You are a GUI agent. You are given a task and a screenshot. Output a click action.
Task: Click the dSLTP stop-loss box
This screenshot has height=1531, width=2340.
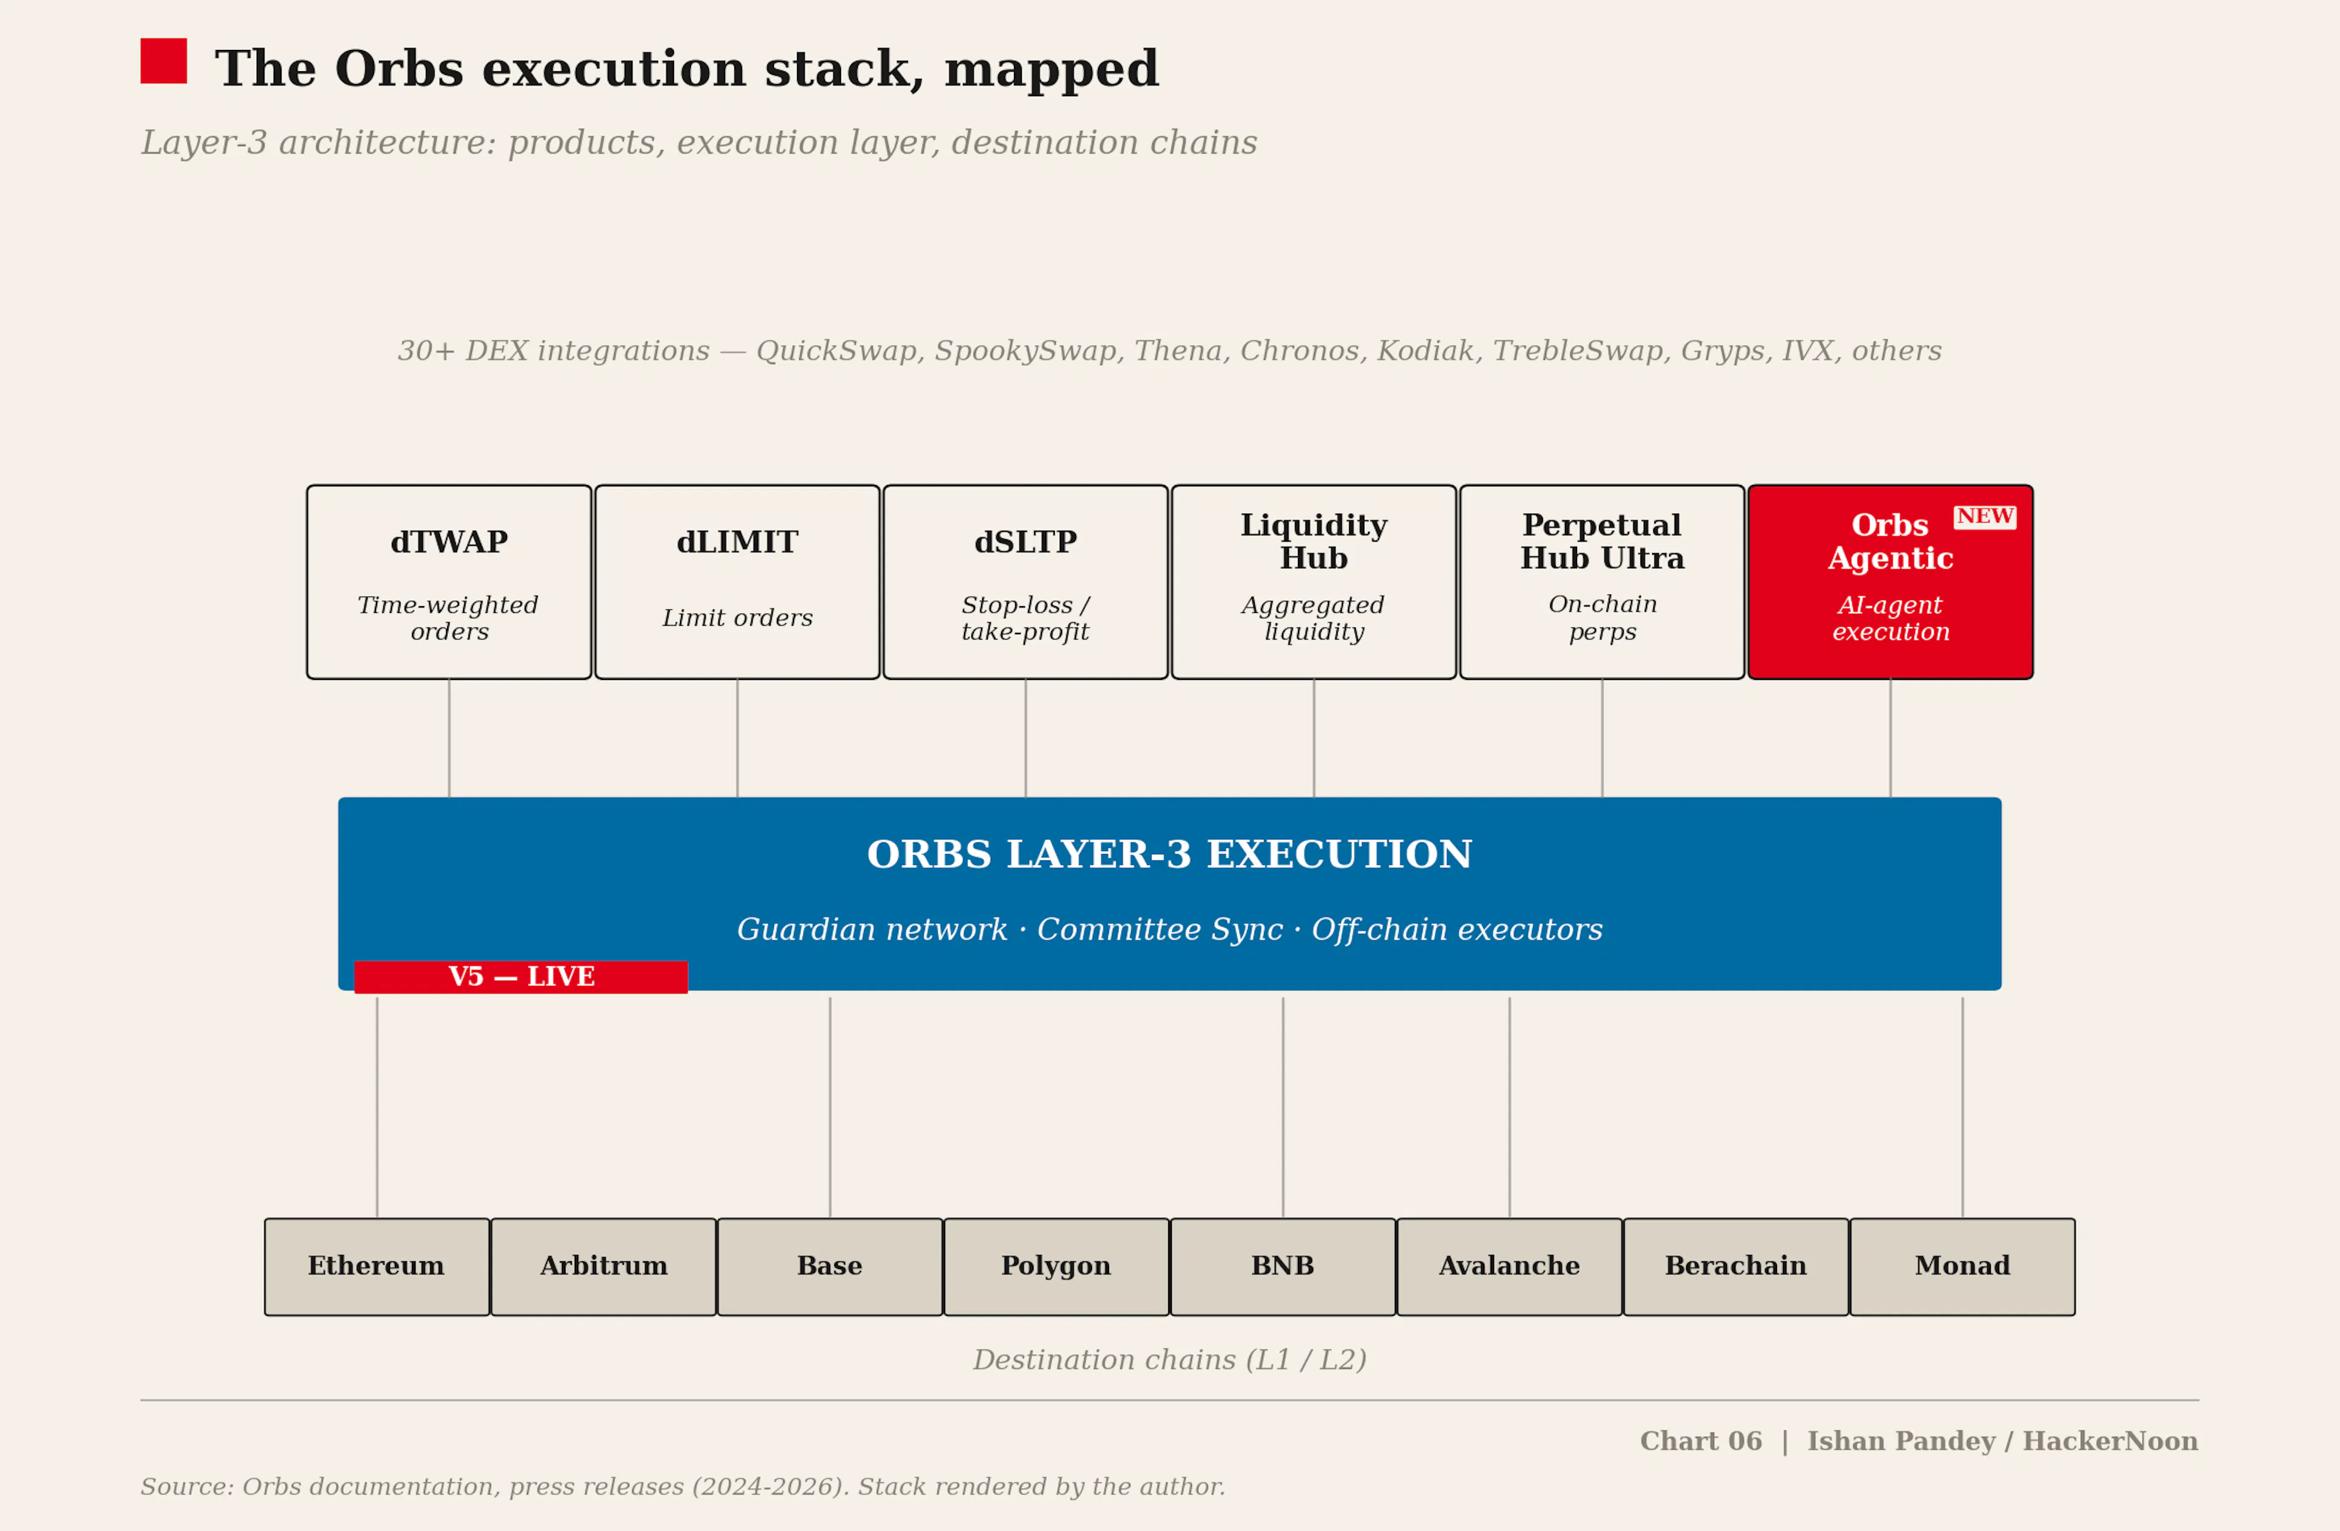pos(1026,582)
